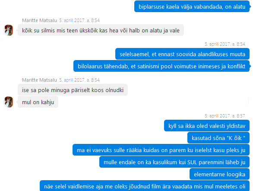Click the 'bilolaarus tähendab' message bubble

[x=161, y=66]
